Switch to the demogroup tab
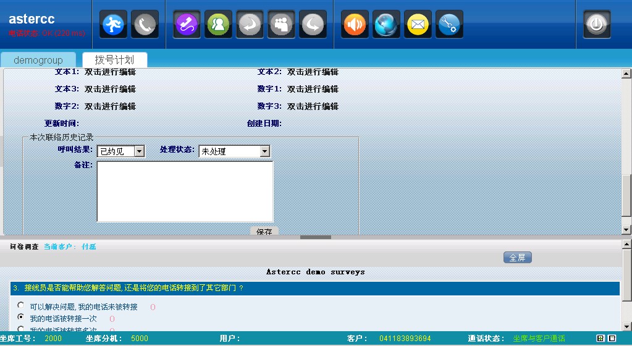Viewport: 632px width, 346px height. [38, 60]
